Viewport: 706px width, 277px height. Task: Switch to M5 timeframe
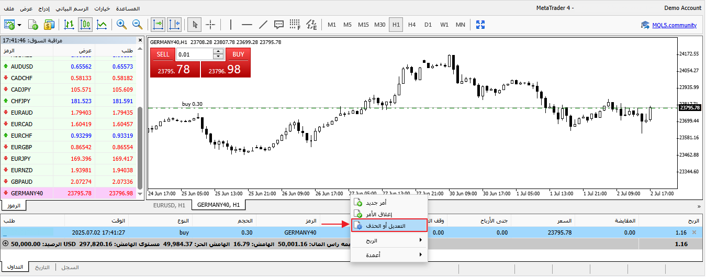click(x=348, y=25)
